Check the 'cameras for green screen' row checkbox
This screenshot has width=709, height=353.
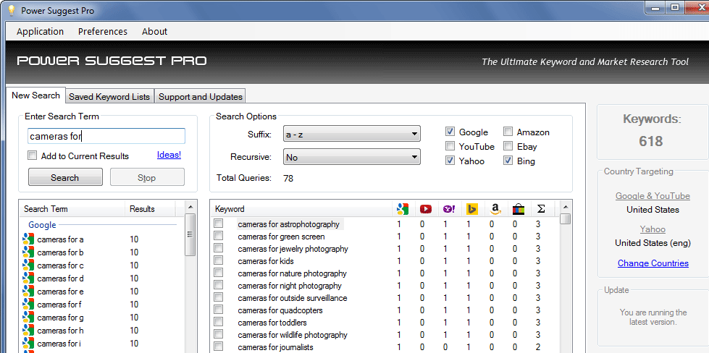click(219, 236)
